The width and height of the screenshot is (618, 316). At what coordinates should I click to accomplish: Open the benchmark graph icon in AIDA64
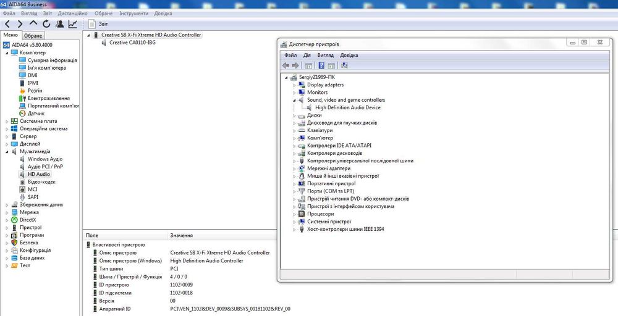click(x=72, y=24)
